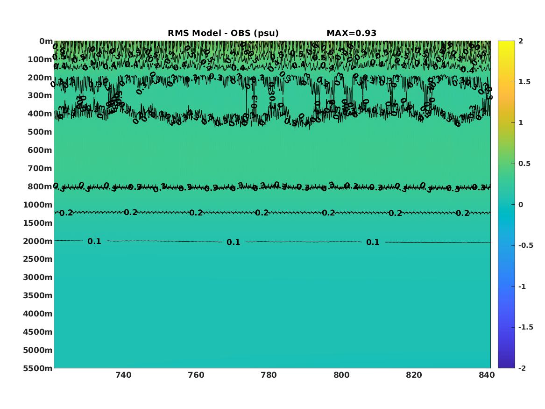Click the '600m' depth axis label
The image size is (545, 409).
pyautogui.click(x=40, y=150)
